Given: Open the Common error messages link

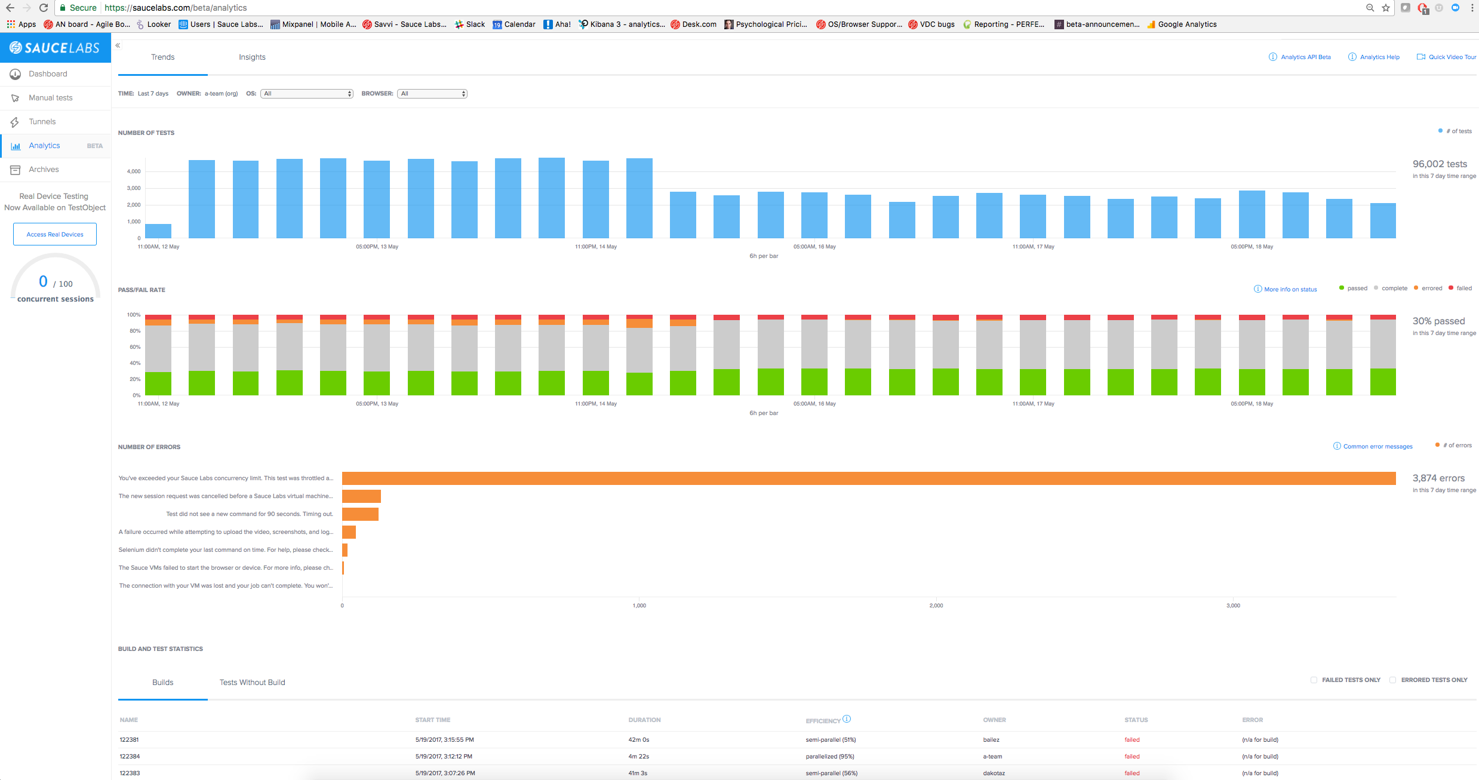Looking at the screenshot, I should (x=1378, y=447).
